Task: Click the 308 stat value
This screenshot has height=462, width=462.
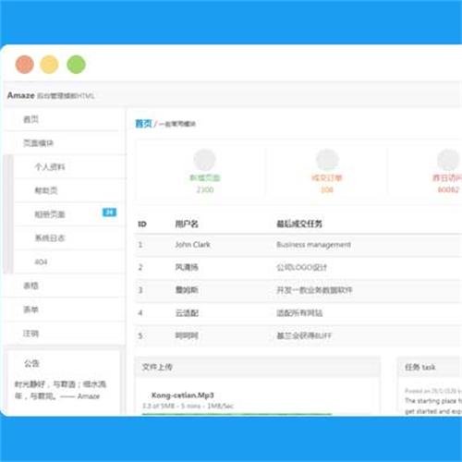Action: (327, 189)
